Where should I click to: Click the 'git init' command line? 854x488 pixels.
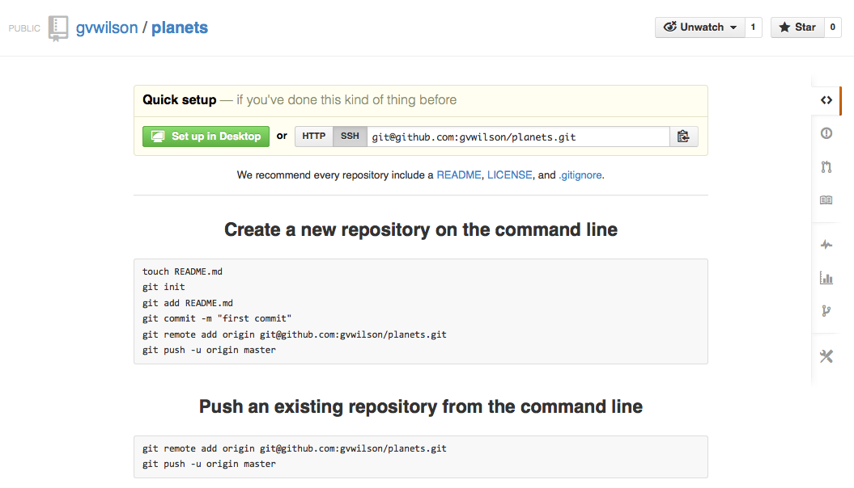coord(164,287)
